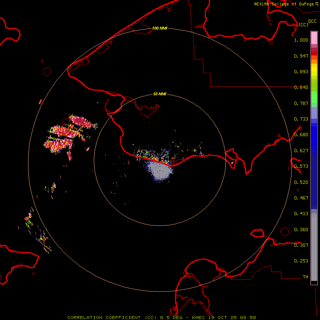Click the [CC] units label

coord(303,25)
